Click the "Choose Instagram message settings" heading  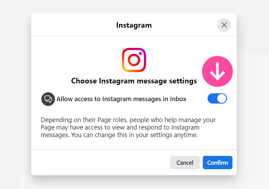(134, 81)
